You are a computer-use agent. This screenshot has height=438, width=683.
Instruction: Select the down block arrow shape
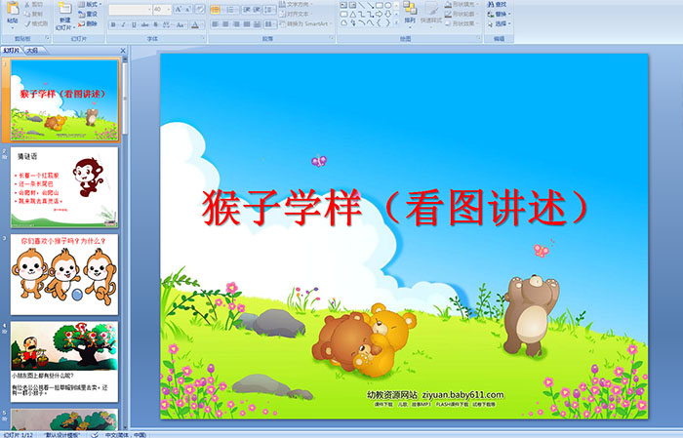388,14
